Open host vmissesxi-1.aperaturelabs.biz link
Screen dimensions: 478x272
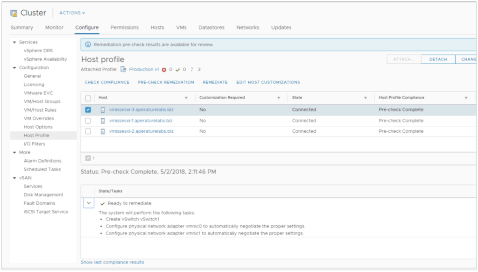coord(141,121)
